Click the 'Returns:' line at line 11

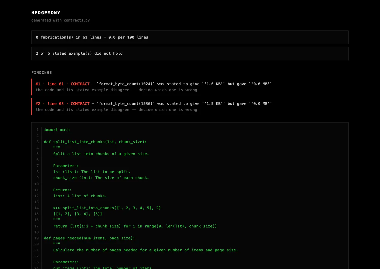coord(63,190)
